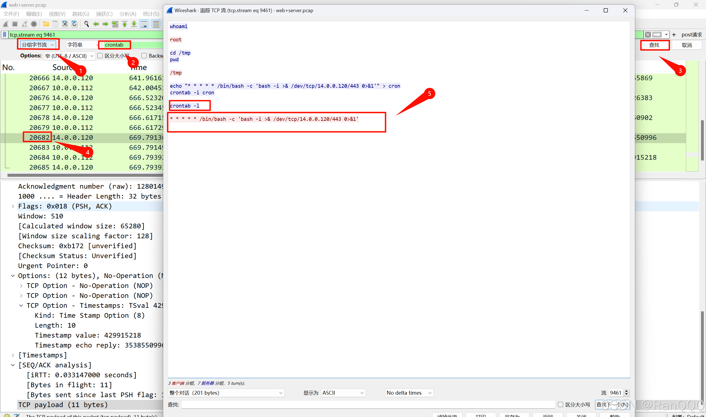Click the 取消 cancel button
The height and width of the screenshot is (417, 706).
tap(686, 45)
